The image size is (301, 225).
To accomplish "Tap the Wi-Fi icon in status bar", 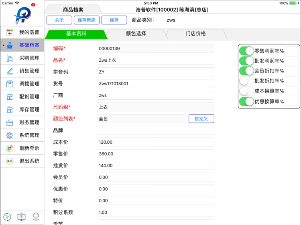I will point(17,3).
